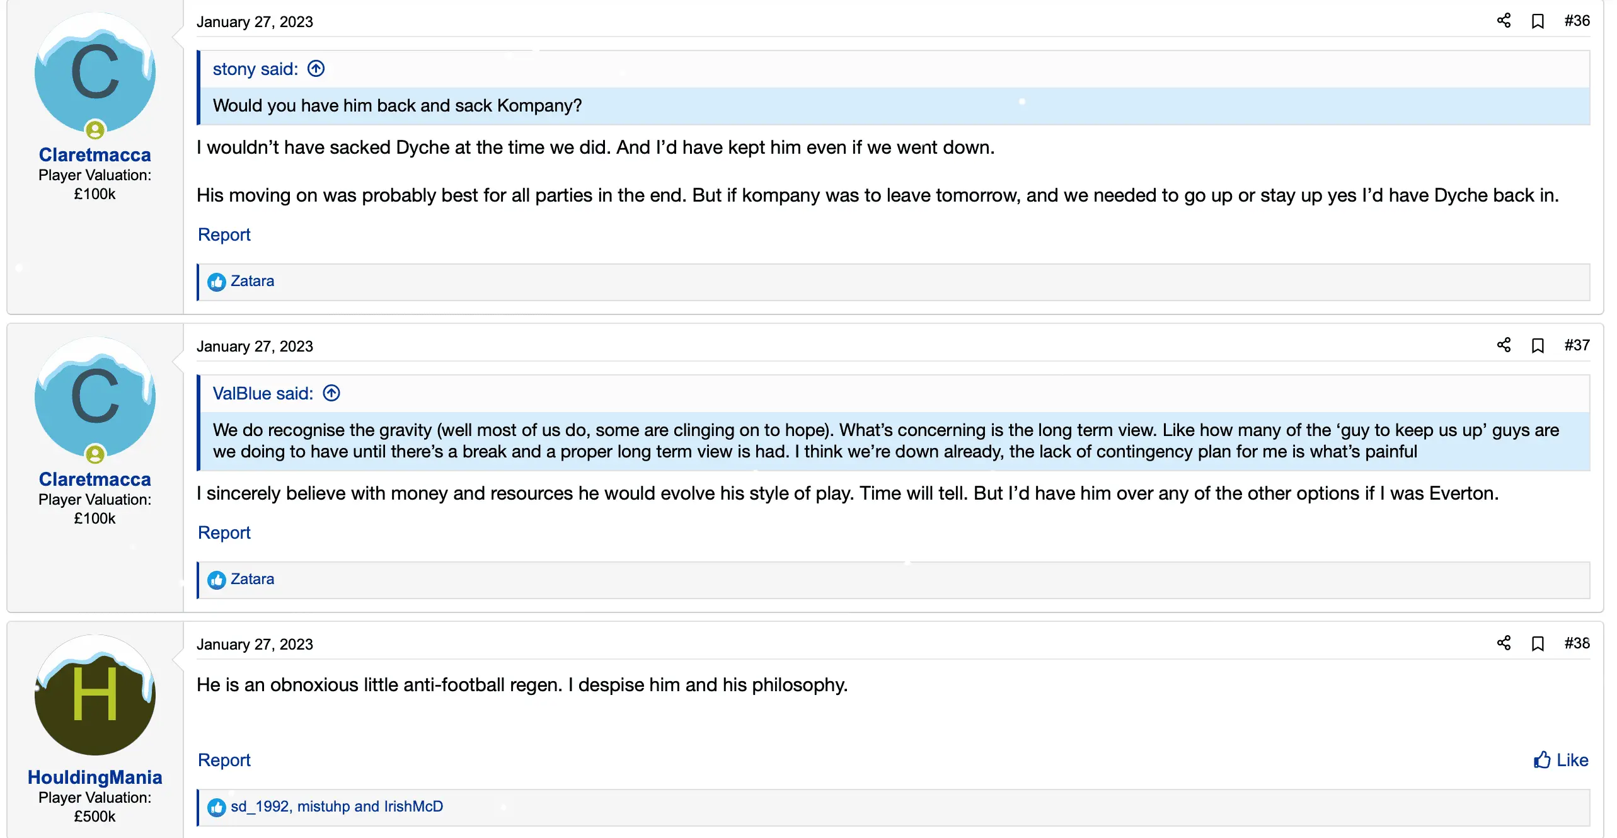Image resolution: width=1617 pixels, height=838 pixels.
Task: Click HouldingMania's H avatar
Action: (x=95, y=695)
